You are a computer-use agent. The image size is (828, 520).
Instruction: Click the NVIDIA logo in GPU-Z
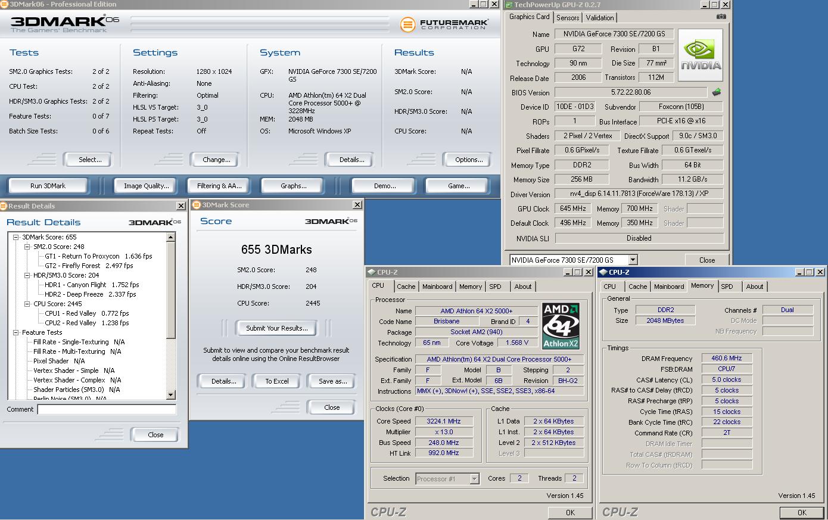point(701,55)
